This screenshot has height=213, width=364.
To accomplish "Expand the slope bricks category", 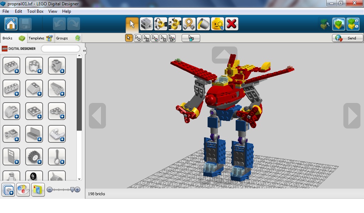I will coord(34,88).
